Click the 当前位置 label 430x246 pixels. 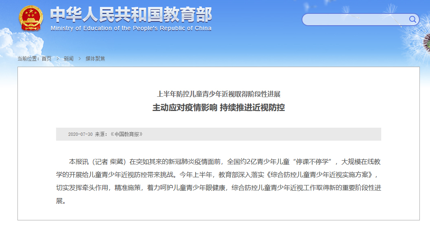coord(28,59)
